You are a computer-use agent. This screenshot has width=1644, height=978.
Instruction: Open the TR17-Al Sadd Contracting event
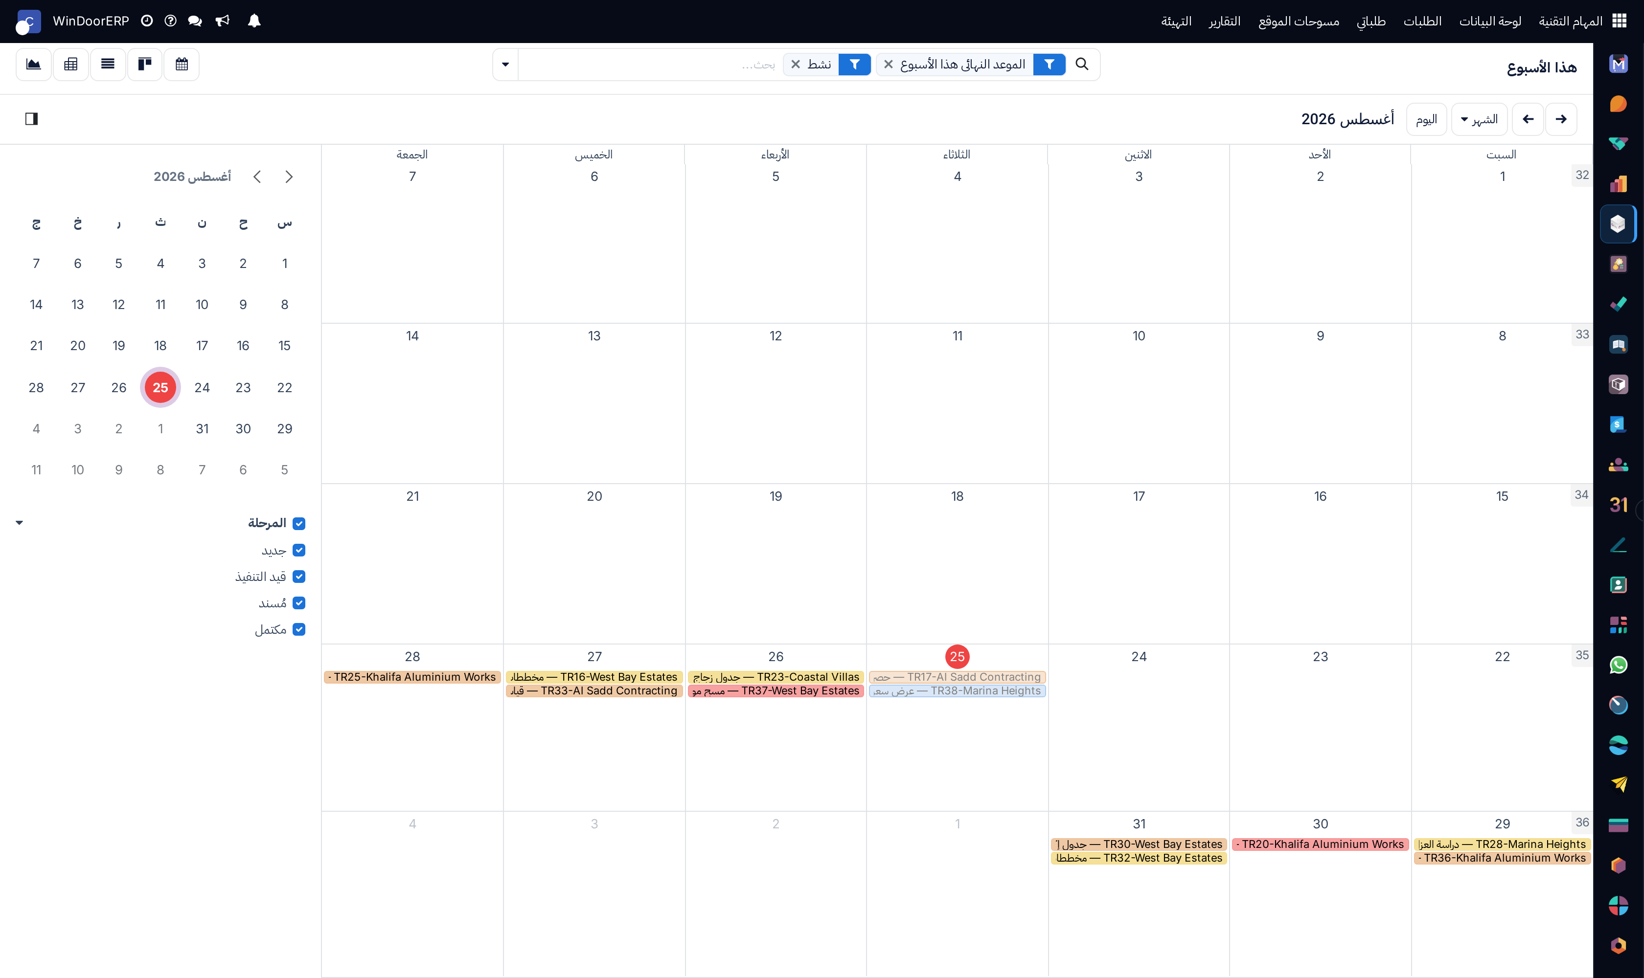click(x=957, y=677)
